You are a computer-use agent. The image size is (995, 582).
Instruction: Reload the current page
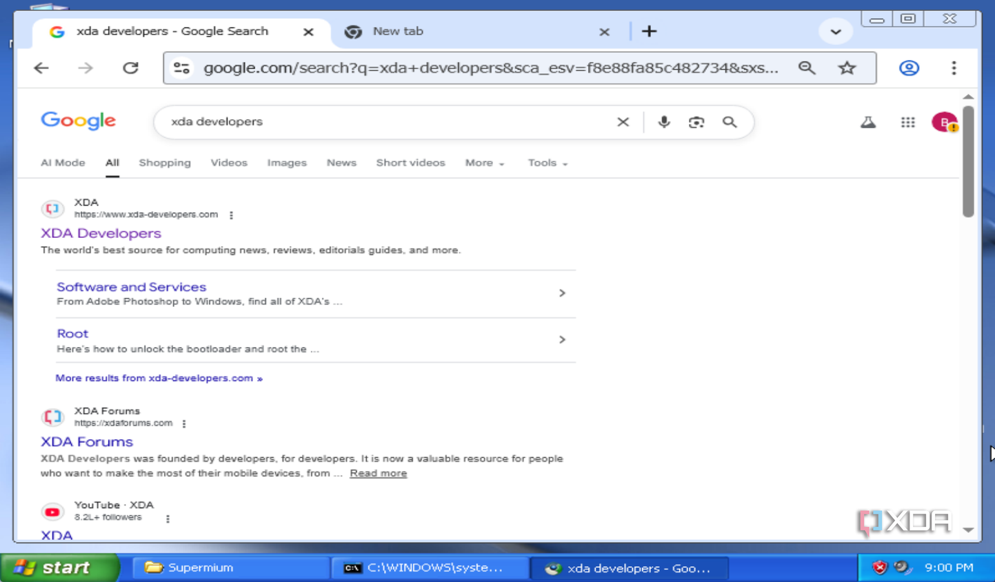pos(130,68)
